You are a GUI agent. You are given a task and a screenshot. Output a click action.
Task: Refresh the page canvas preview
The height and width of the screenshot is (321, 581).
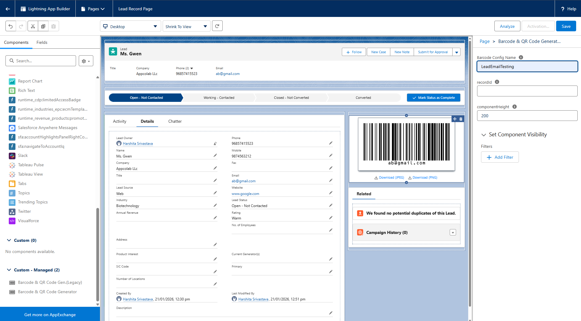point(217,26)
